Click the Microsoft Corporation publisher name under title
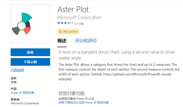Screen dimensions: 183x107 tap(80, 18)
